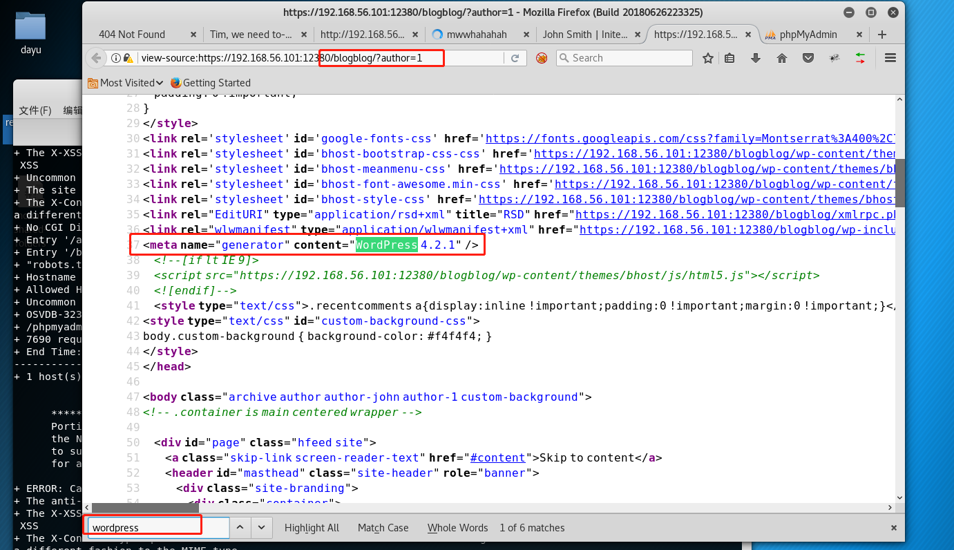Screen dimensions: 954x550
Task: Close the 404 Not Found tab
Action: (x=195, y=35)
